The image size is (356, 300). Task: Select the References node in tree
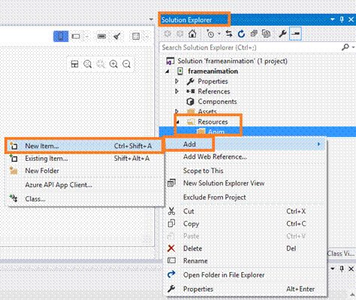(x=213, y=91)
